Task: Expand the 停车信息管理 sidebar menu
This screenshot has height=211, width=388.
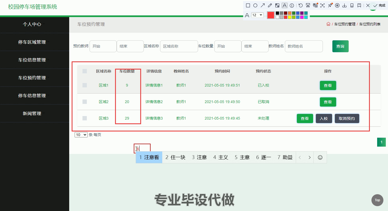Action: [x=32, y=95]
